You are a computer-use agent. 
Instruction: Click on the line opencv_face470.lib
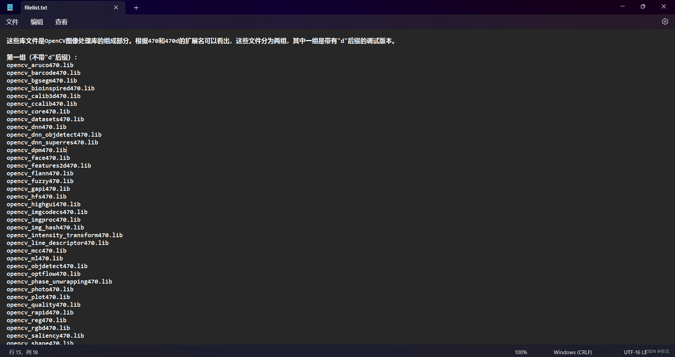pos(38,158)
